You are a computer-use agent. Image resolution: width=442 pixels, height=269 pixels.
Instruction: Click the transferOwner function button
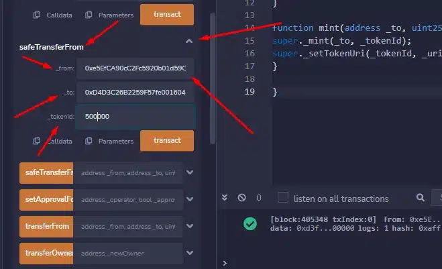(46, 253)
